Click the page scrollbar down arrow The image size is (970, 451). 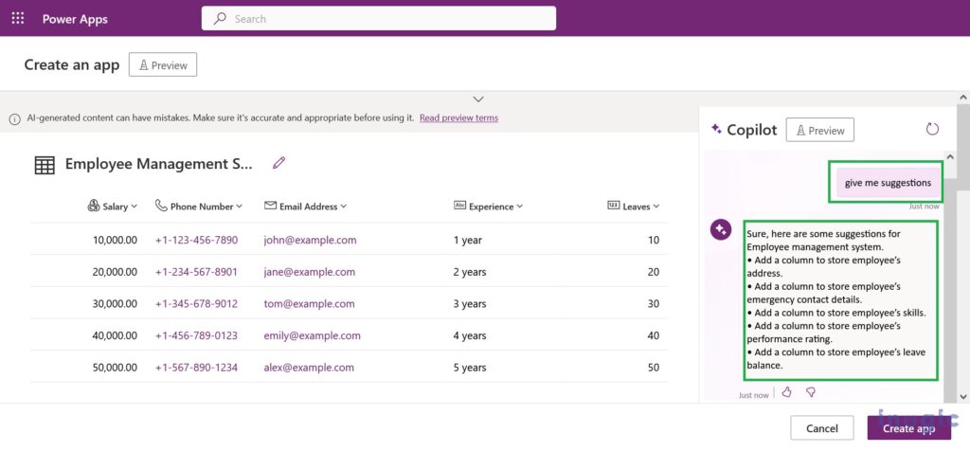(963, 396)
